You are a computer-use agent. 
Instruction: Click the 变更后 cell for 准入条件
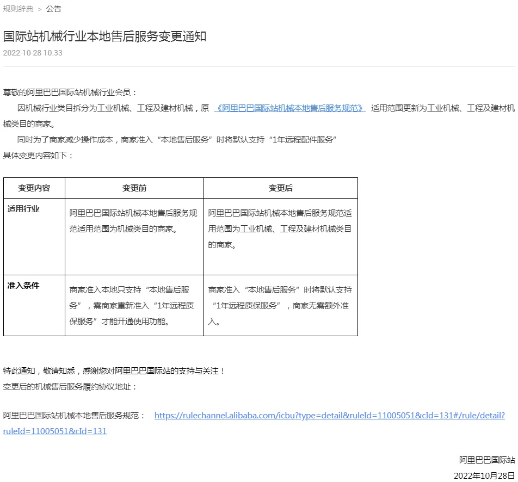coord(281,306)
